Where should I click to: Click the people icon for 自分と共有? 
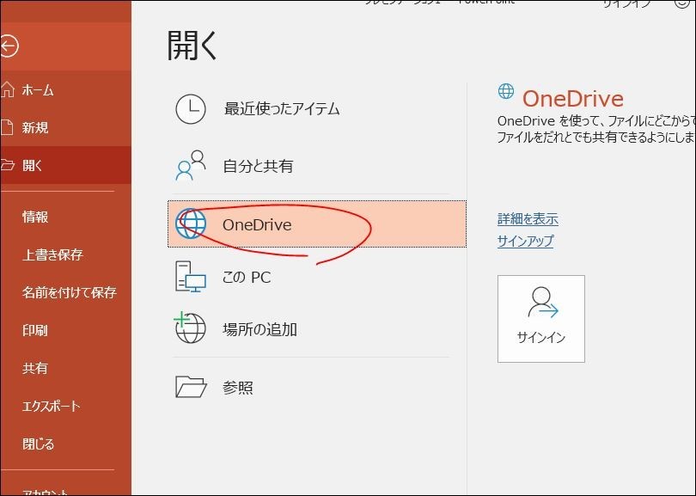191,165
